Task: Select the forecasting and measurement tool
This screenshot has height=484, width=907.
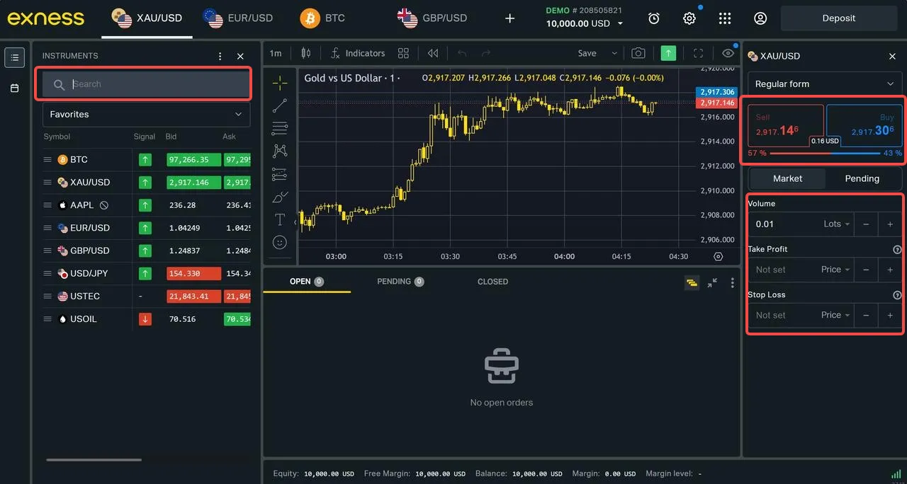Action: (x=280, y=174)
